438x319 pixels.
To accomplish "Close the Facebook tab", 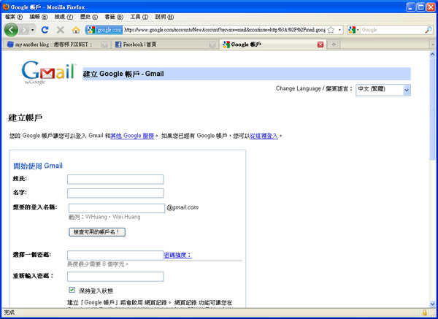I will point(212,45).
